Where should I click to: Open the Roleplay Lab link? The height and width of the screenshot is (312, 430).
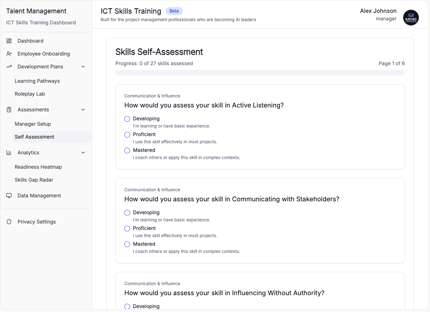click(30, 94)
